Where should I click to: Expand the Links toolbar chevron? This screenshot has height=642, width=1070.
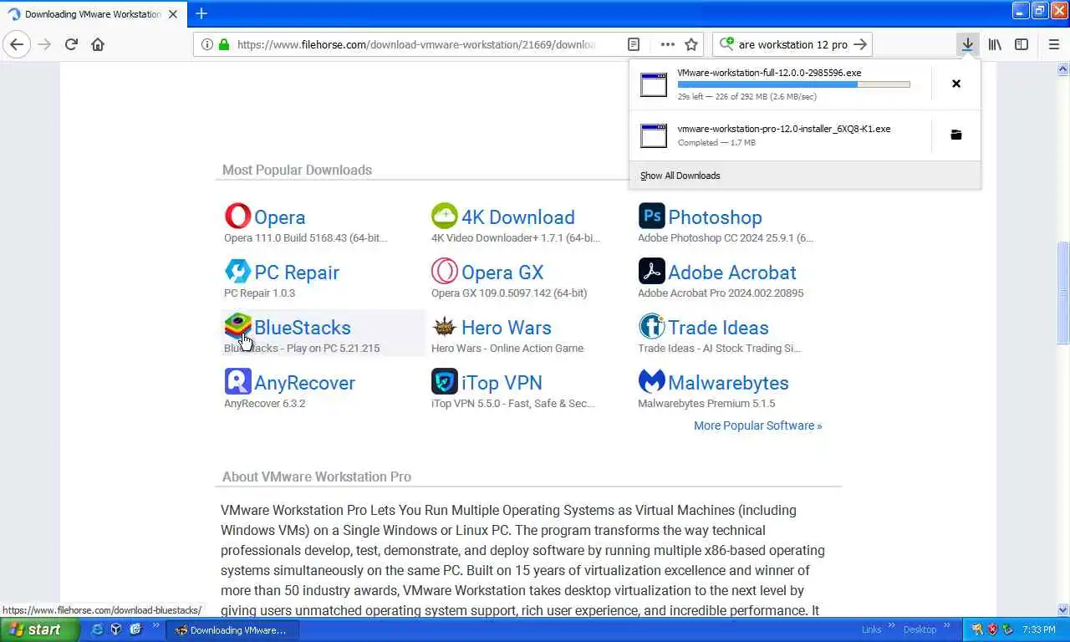891,626
